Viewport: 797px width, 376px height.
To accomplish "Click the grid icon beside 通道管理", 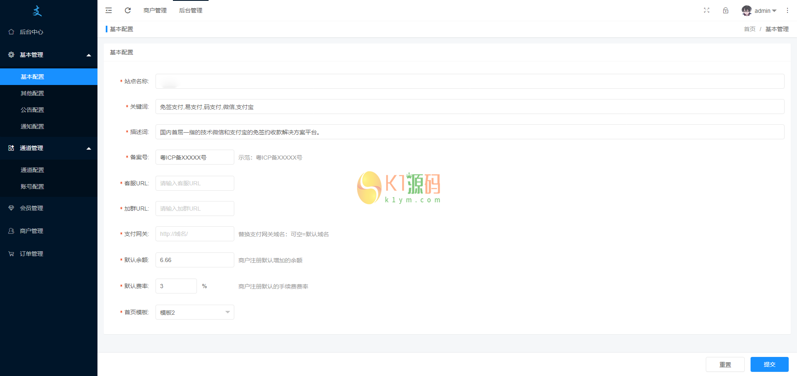I will click(x=11, y=148).
